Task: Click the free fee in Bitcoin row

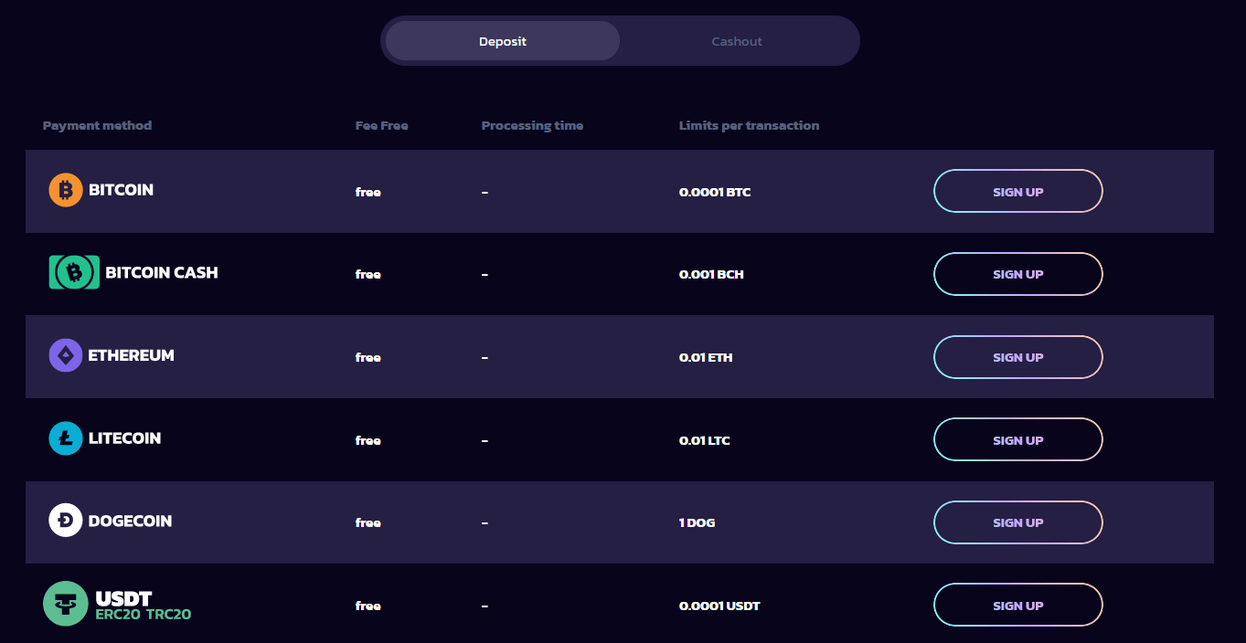Action: pyautogui.click(x=367, y=192)
